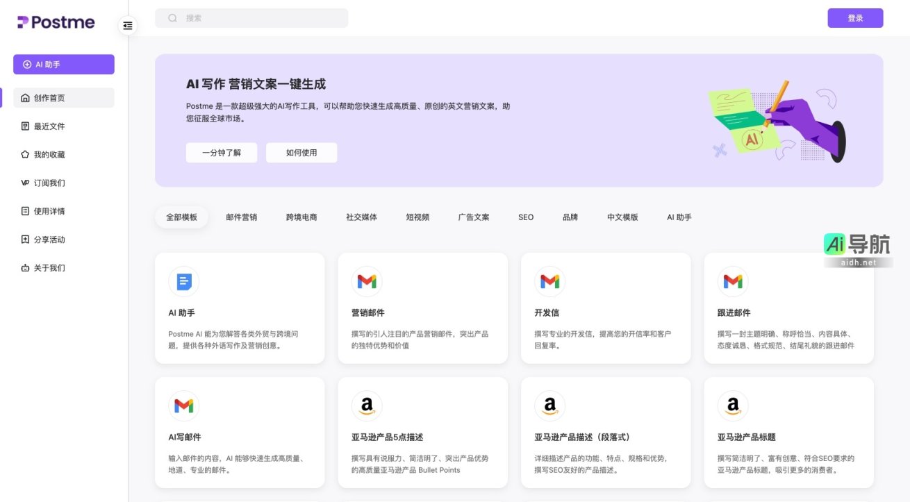Viewport: 910px width, 502px height.
Task: Click the 搜索 search field
Action: (251, 17)
